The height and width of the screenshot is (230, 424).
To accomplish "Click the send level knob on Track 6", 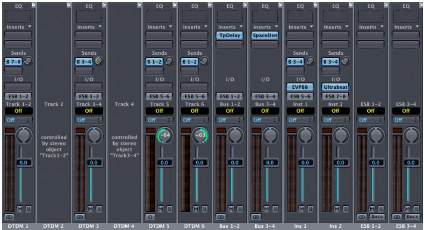I will 205,61.
